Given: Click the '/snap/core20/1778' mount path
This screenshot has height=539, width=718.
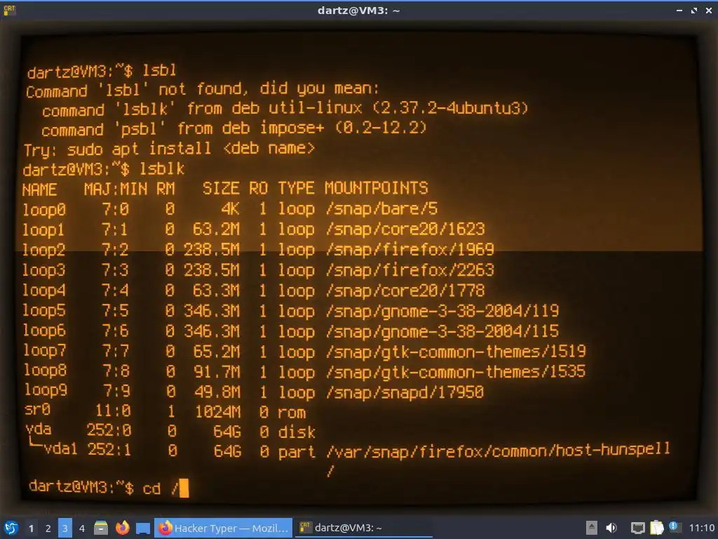Looking at the screenshot, I should [x=405, y=290].
